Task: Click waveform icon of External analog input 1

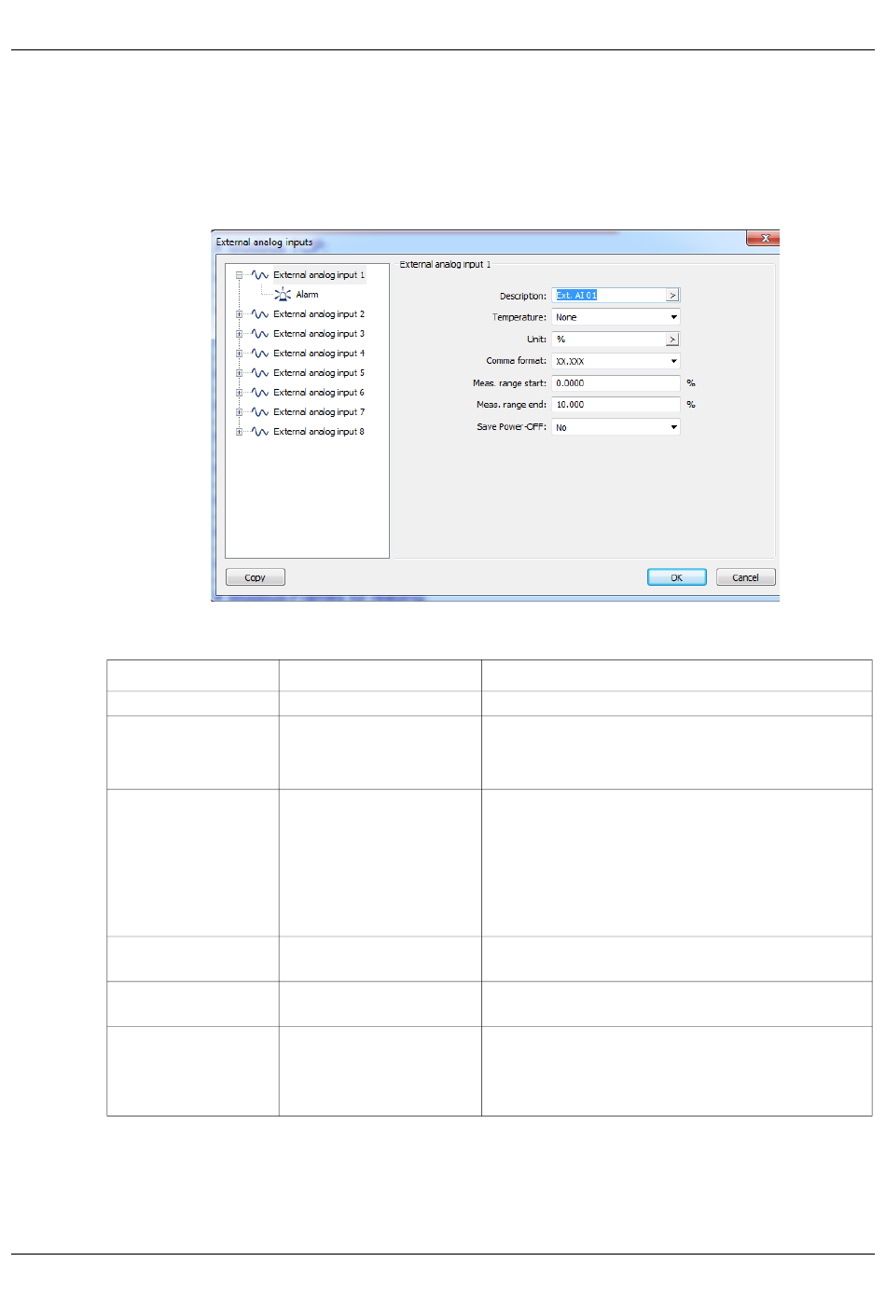Action: (260, 275)
